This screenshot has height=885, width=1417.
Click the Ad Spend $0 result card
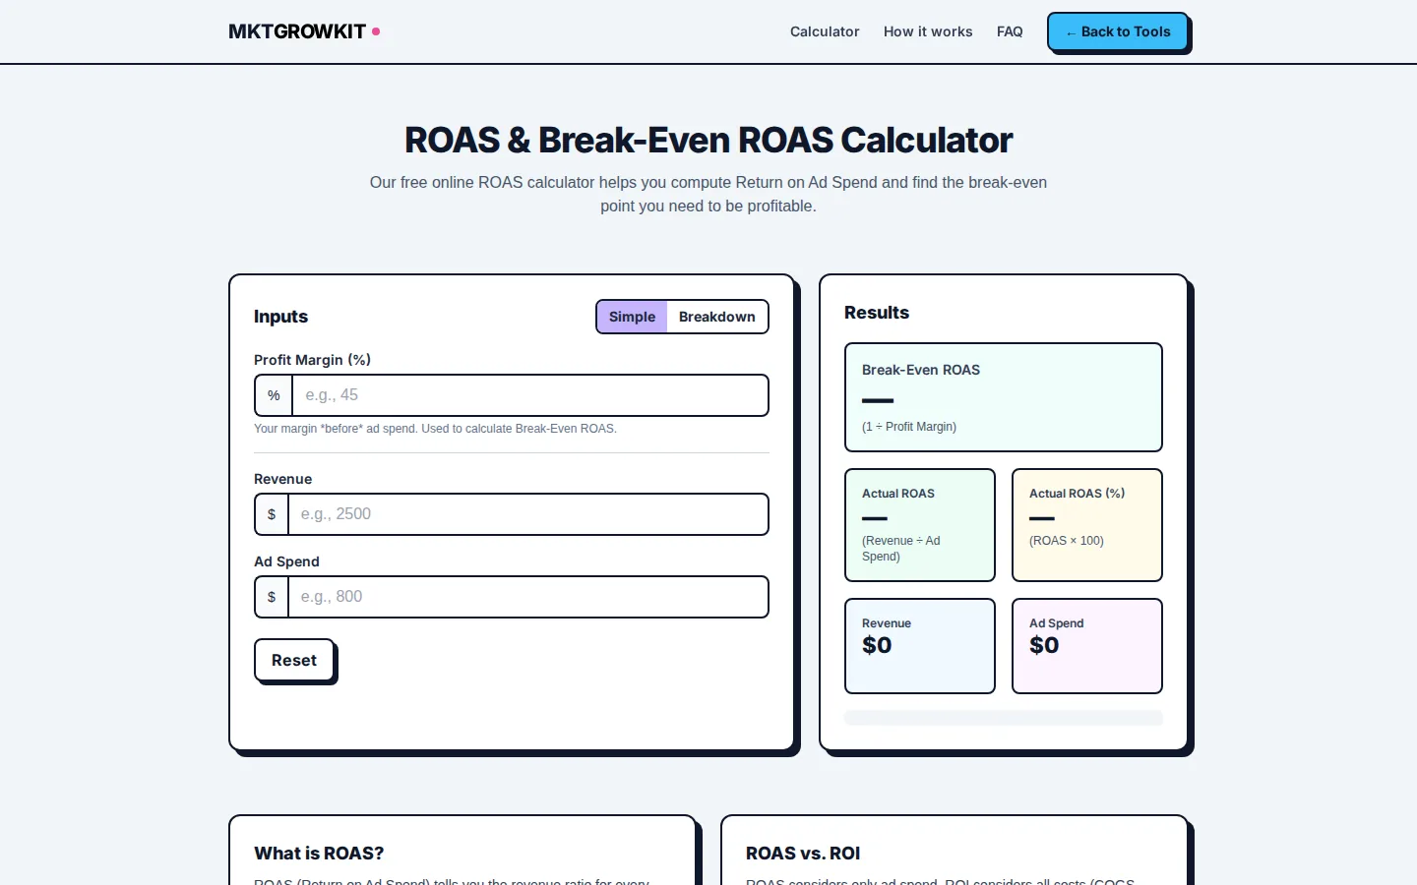point(1087,646)
